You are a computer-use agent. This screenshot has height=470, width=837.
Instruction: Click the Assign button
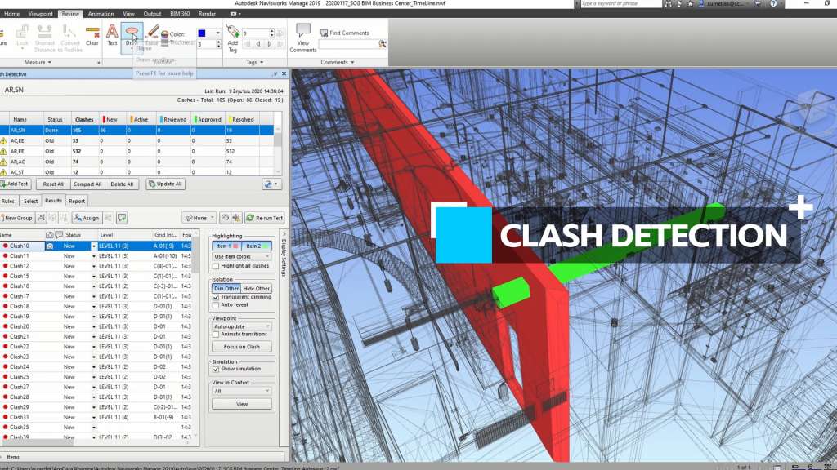click(87, 218)
